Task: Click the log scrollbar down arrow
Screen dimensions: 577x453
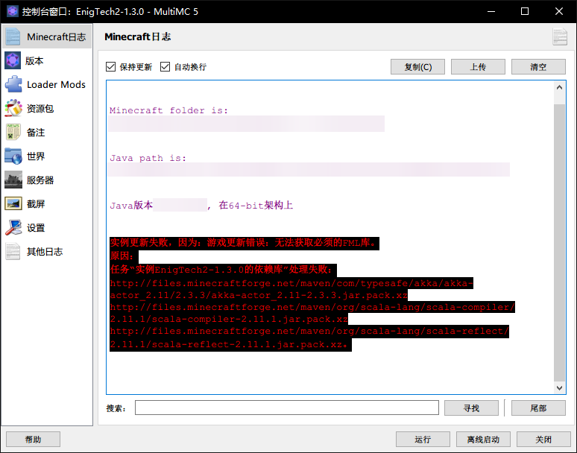Action: pos(560,388)
